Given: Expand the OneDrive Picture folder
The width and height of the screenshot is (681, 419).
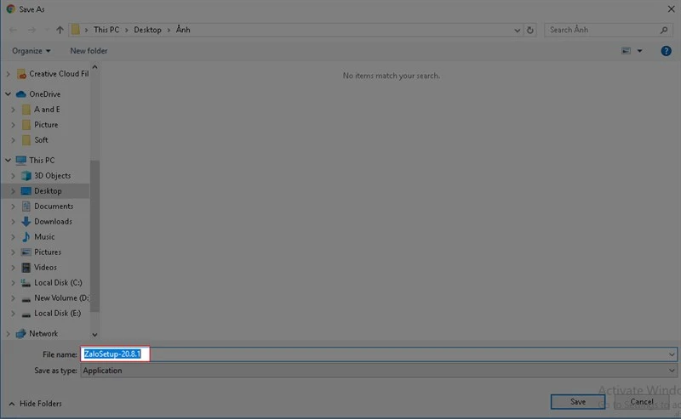Looking at the screenshot, I should (13, 125).
